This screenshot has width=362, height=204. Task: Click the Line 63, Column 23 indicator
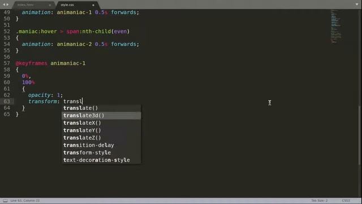click(25, 201)
